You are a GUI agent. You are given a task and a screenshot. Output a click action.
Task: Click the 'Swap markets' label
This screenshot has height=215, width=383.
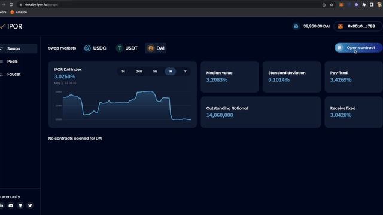click(x=62, y=48)
